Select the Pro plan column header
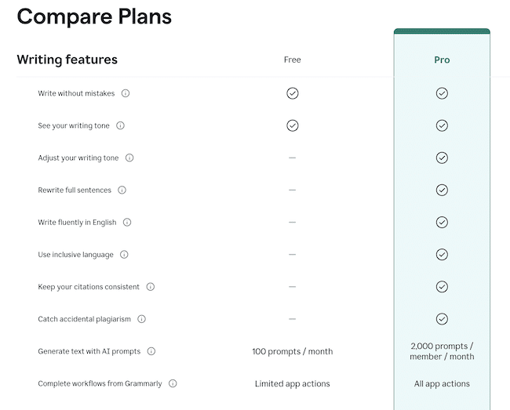This screenshot has width=510, height=410. coord(442,60)
